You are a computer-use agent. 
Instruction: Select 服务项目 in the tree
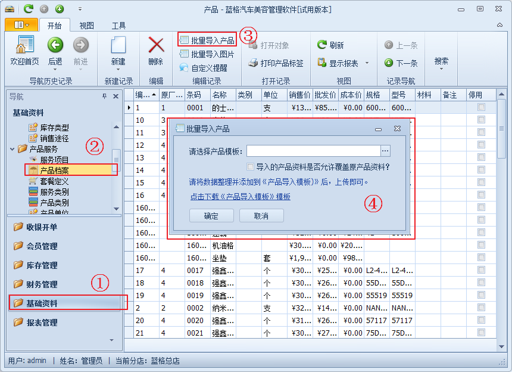click(x=49, y=160)
